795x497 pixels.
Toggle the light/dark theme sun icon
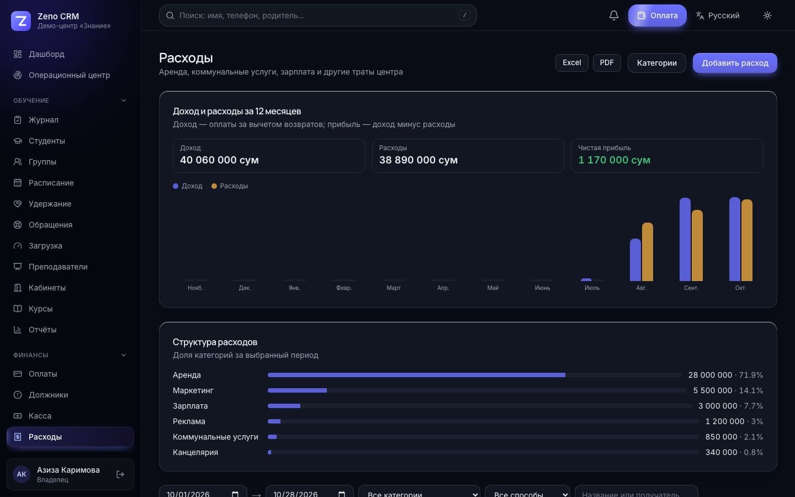pos(767,15)
